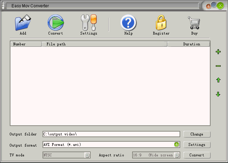The image size is (228, 163).
Task: Click the blue round button in title bar
Action: click(x=214, y=5)
